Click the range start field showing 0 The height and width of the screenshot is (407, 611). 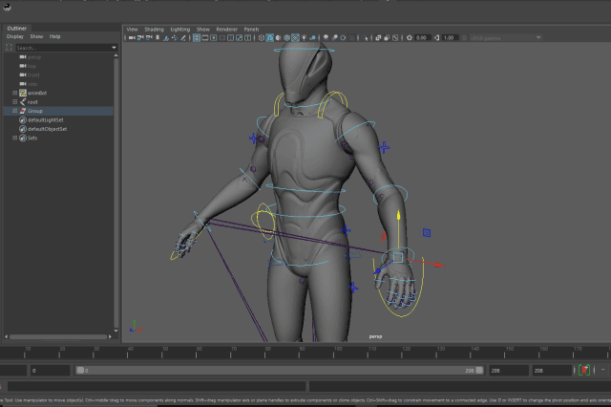[x=50, y=371]
